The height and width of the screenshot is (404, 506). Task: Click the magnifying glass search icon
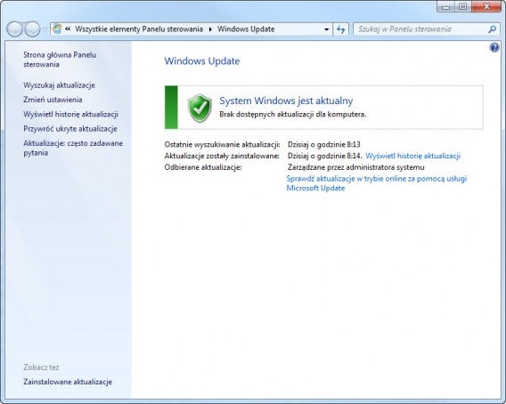coord(492,29)
